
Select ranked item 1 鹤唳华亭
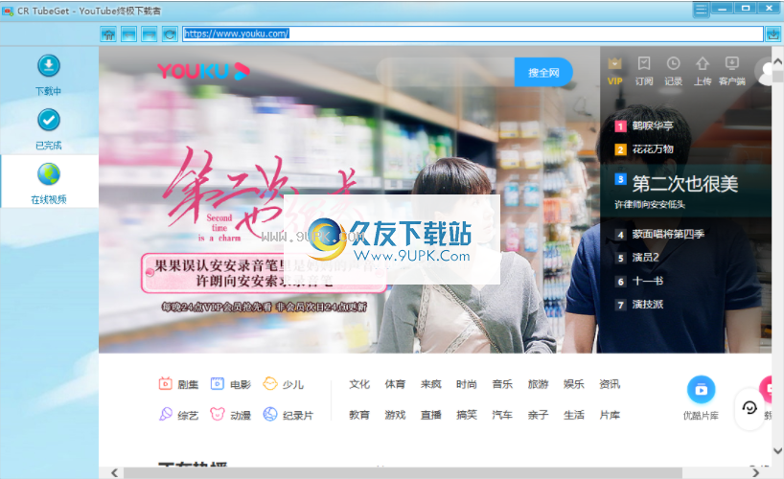(644, 125)
